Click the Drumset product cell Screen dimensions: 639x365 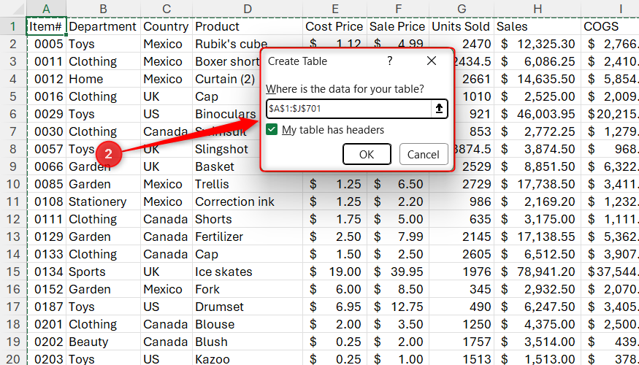point(248,307)
